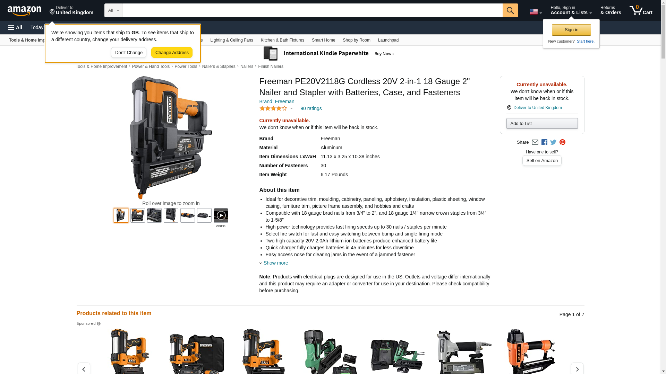Click the Amazon logo

24,11
